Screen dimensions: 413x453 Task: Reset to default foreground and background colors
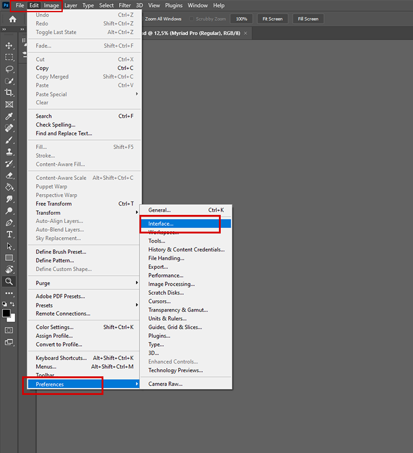(4, 304)
